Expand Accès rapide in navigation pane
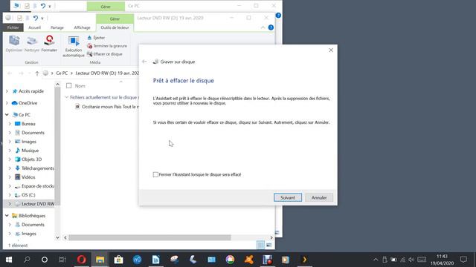The width and height of the screenshot is (476, 267). (7, 91)
